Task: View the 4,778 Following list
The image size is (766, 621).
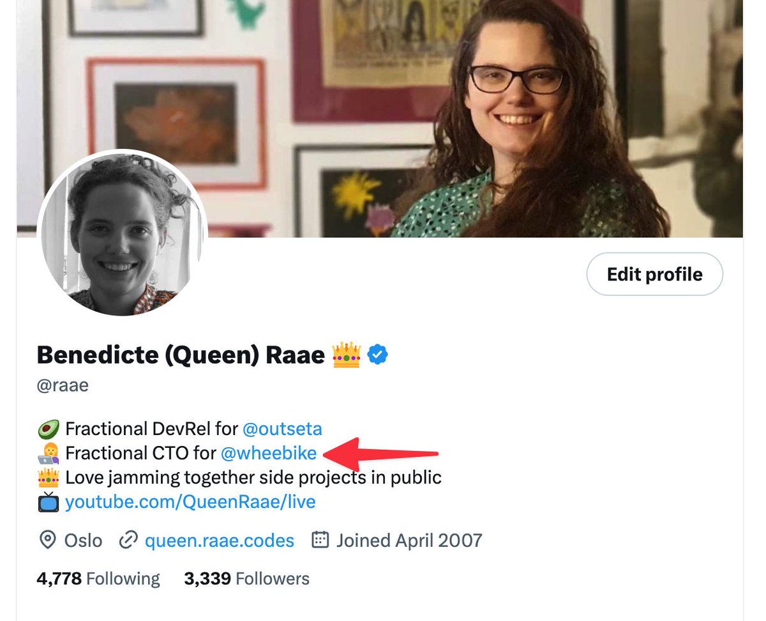Action: coord(98,579)
